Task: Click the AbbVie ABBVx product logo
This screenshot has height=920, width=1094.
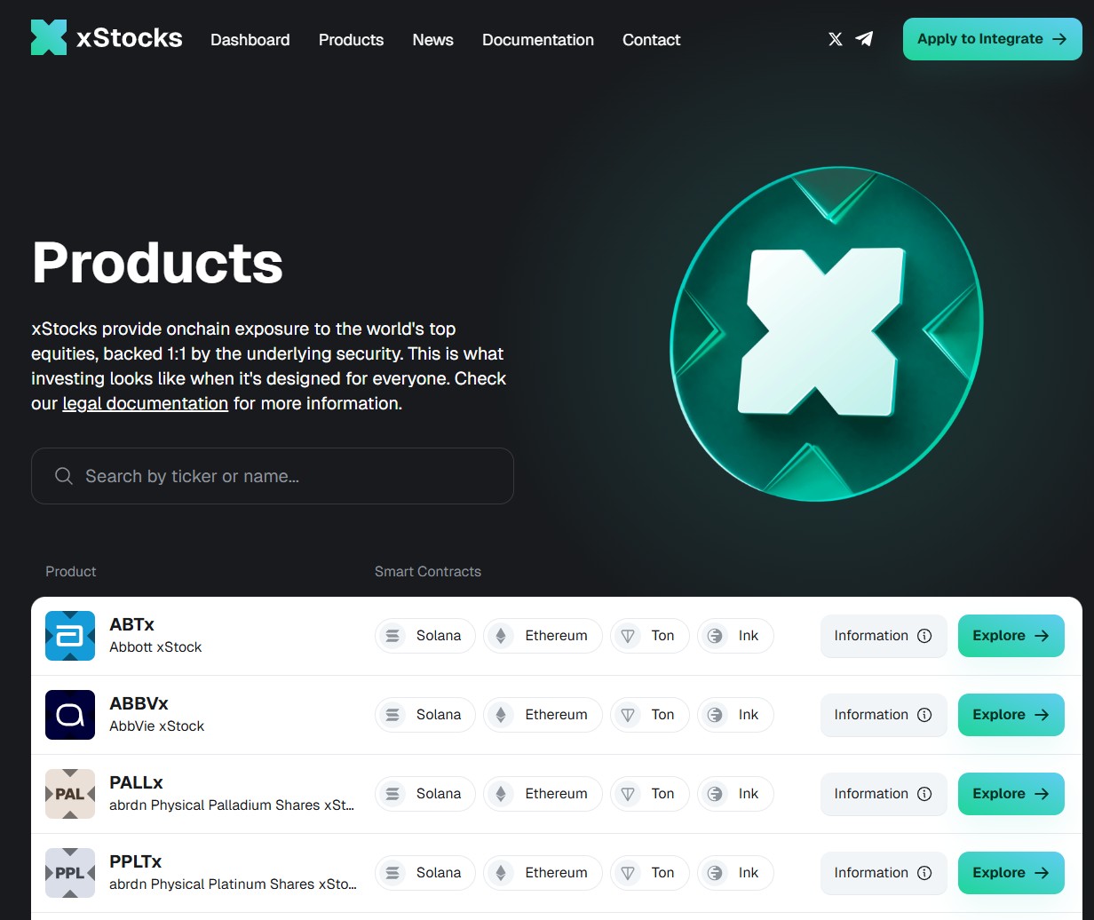Action: [70, 715]
